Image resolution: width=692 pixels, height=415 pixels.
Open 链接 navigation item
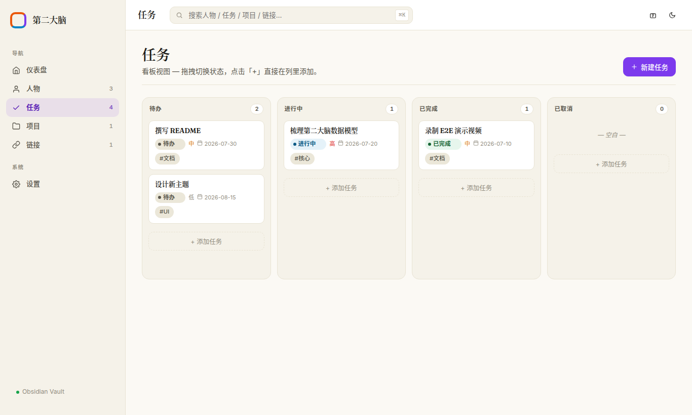coord(62,145)
